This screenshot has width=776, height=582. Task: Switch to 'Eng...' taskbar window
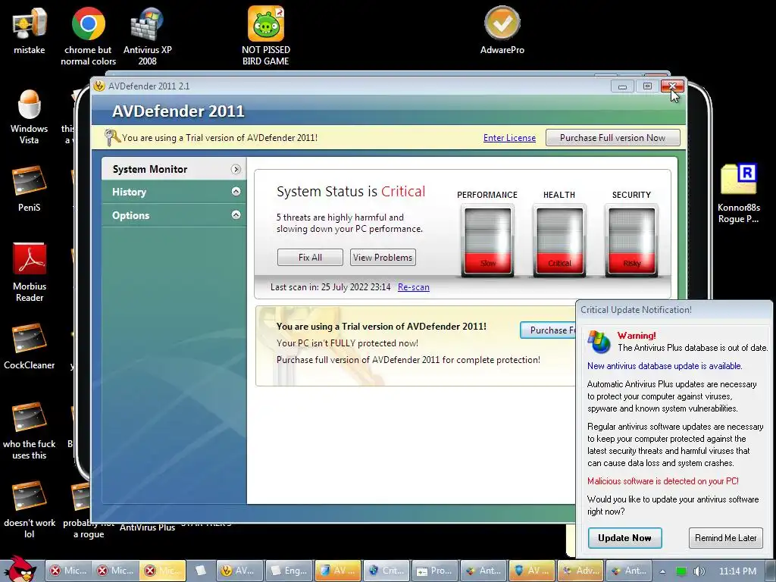pos(289,571)
